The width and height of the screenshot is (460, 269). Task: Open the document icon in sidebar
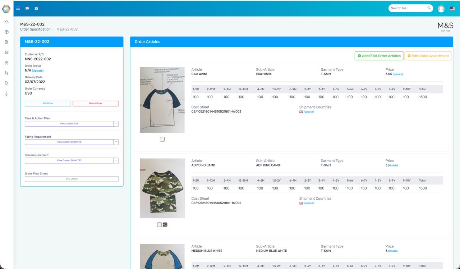click(6, 42)
